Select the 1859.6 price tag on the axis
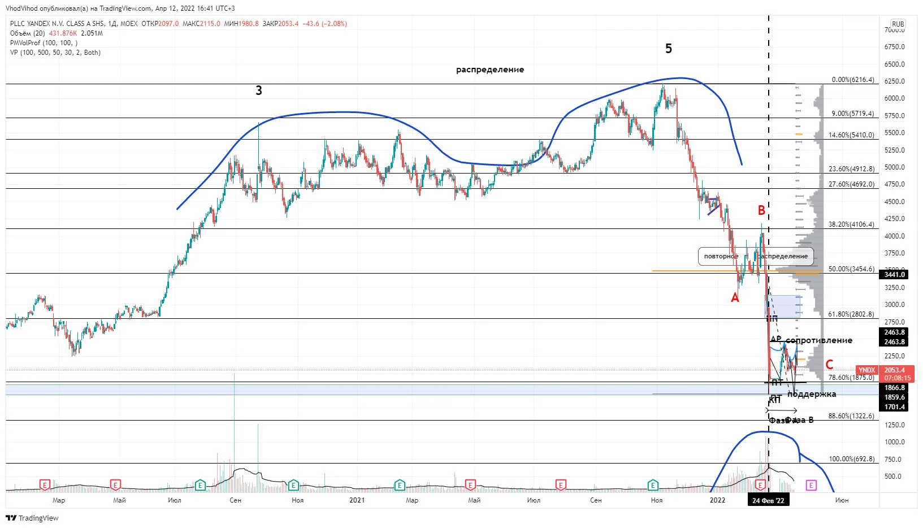This screenshot has height=528, width=923. coord(894,397)
